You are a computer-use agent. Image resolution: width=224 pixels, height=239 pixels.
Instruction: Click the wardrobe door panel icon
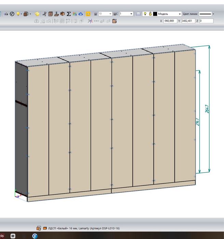(x=50, y=14)
